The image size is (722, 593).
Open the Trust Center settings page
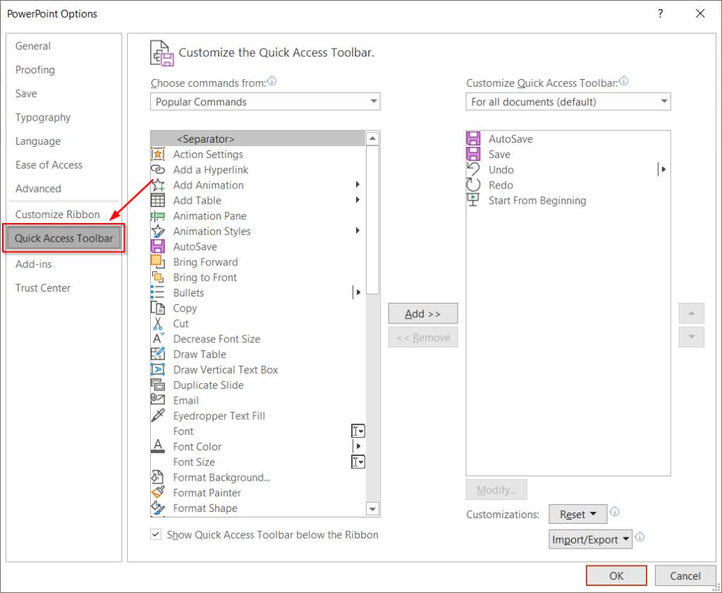(42, 287)
